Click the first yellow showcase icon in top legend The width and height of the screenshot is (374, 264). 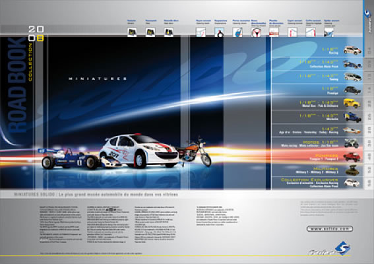point(132,32)
